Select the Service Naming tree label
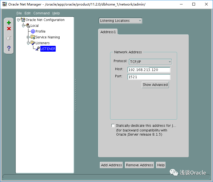213x182 pixels. [47, 37]
